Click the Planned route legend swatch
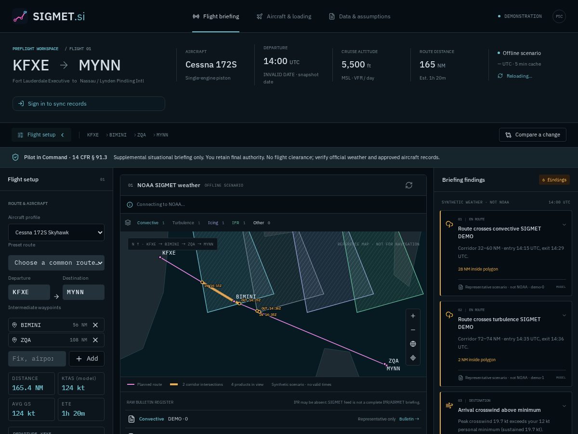The height and width of the screenshot is (434, 578). (x=131, y=384)
